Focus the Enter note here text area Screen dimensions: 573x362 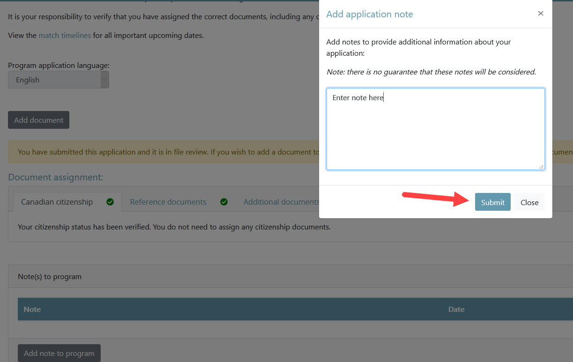(x=435, y=129)
